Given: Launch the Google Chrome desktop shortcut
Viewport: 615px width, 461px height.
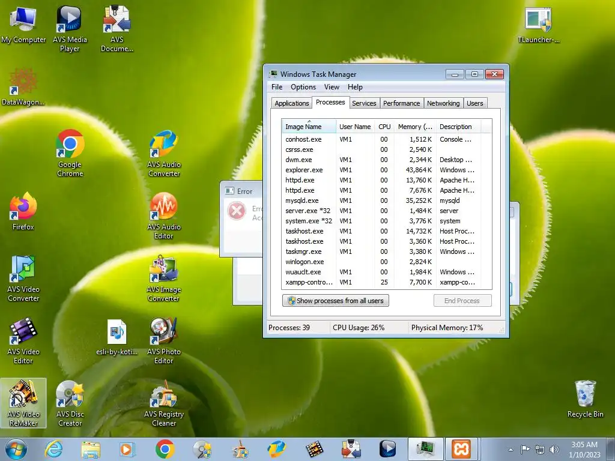Looking at the screenshot, I should 70,153.
